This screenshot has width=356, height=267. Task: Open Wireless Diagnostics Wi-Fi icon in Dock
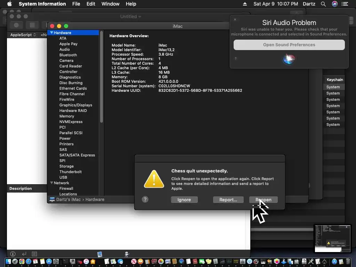click(250, 261)
